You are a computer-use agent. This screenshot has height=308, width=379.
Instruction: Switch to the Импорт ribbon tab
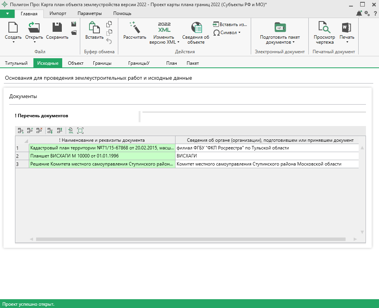click(58, 13)
